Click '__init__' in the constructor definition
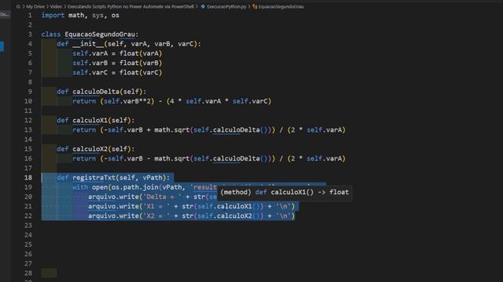 coord(88,44)
